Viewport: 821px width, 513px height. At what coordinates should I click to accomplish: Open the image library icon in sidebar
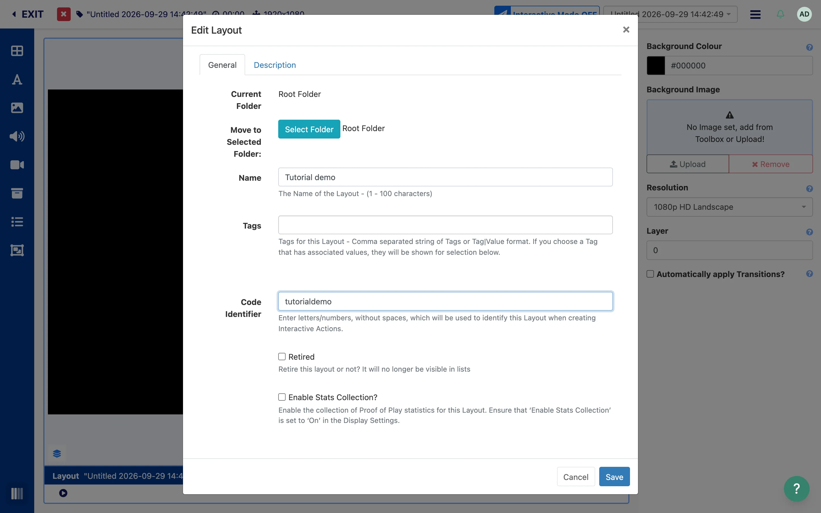17,108
